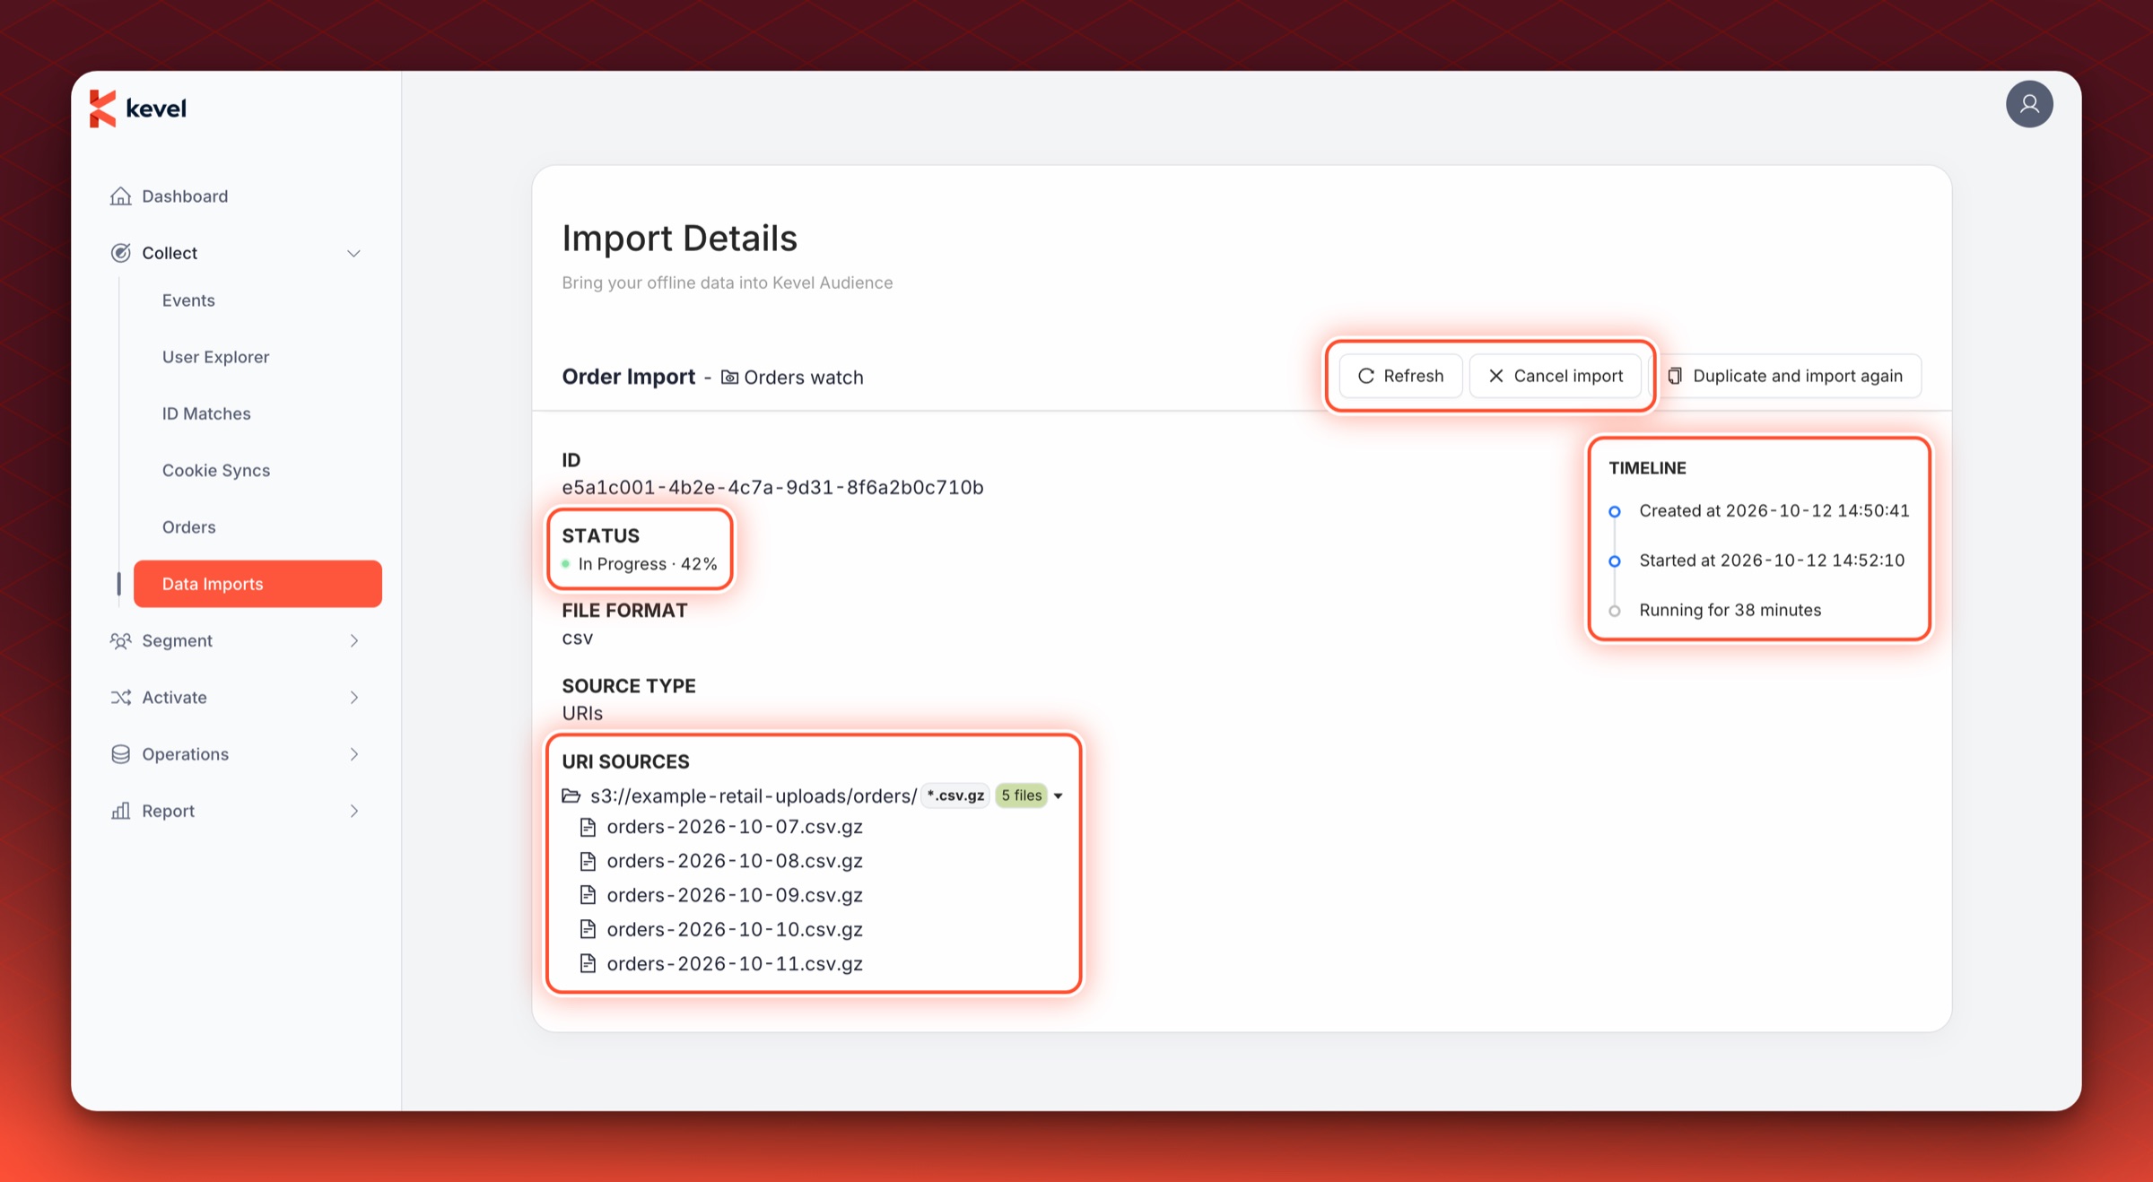Open the user profile avatar
2153x1182 pixels.
pyautogui.click(x=2029, y=104)
